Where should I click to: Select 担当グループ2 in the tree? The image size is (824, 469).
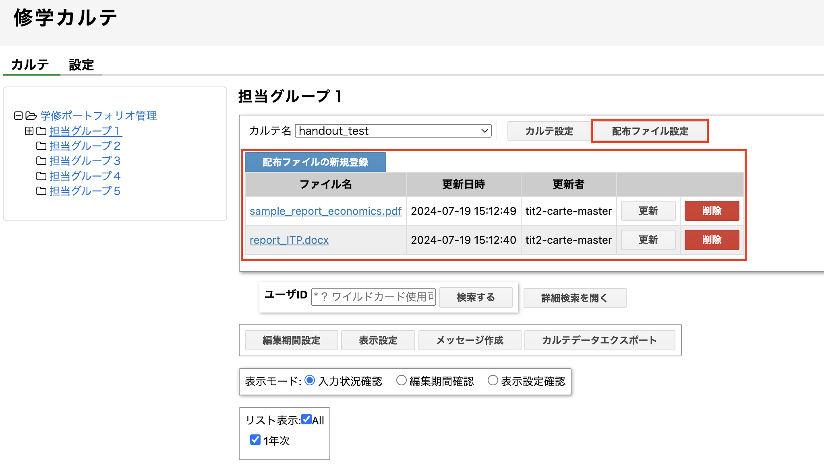click(85, 146)
